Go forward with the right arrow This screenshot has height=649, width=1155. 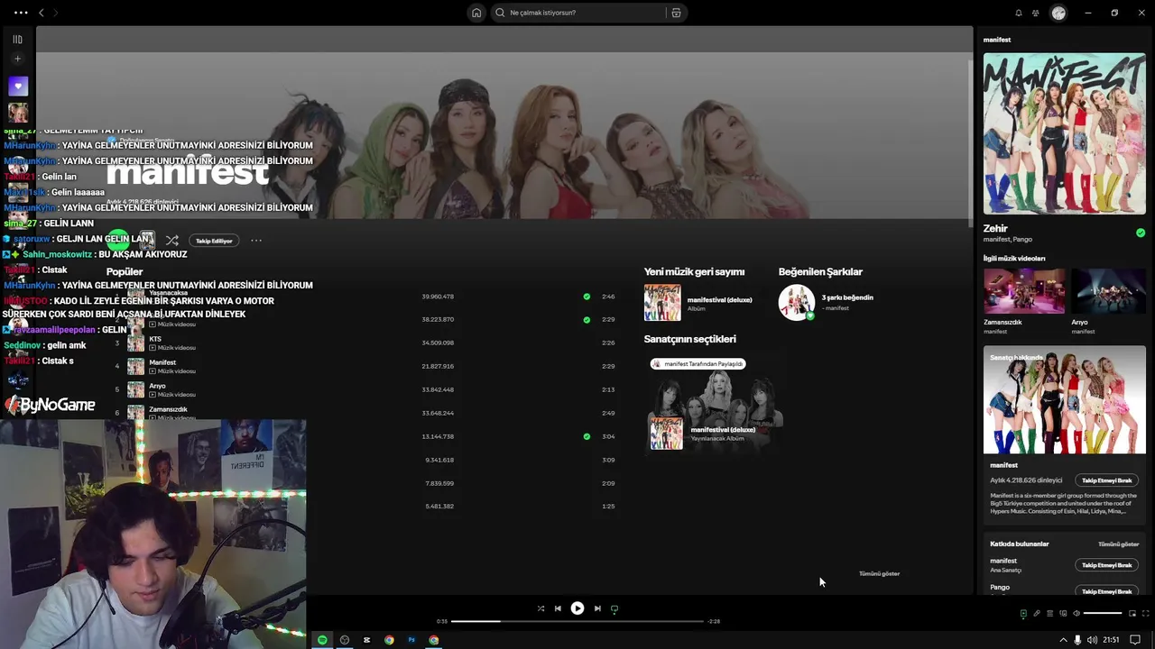coord(55,13)
